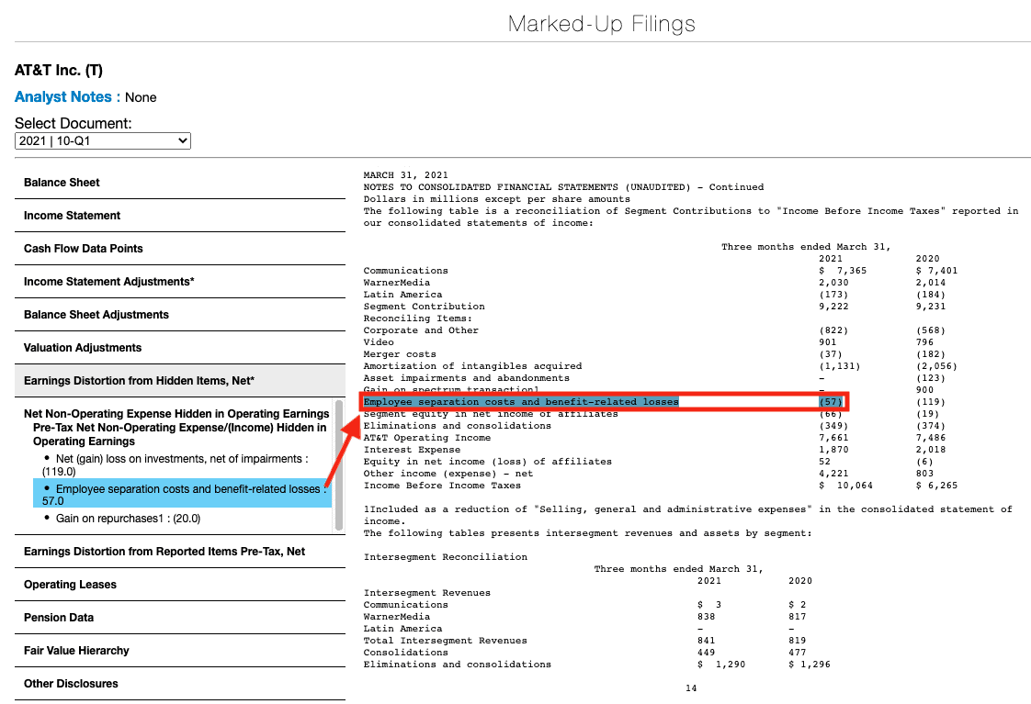Click the Intersegment Reconciliation heading

tap(445, 557)
